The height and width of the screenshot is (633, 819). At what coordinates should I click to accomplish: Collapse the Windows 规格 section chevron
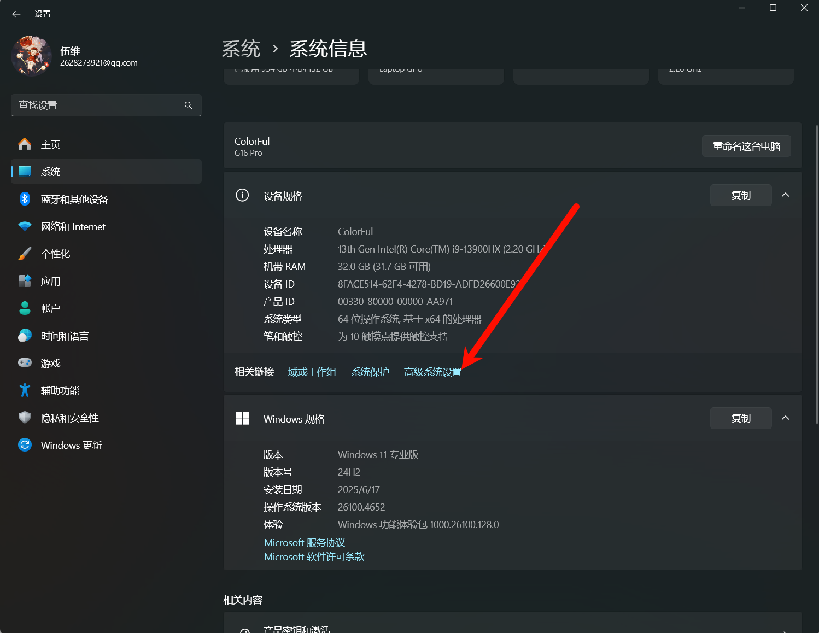pos(786,418)
